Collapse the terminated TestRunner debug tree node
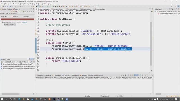 pos(155,12)
